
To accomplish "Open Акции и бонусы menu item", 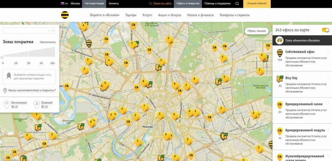I will coord(170,15).
